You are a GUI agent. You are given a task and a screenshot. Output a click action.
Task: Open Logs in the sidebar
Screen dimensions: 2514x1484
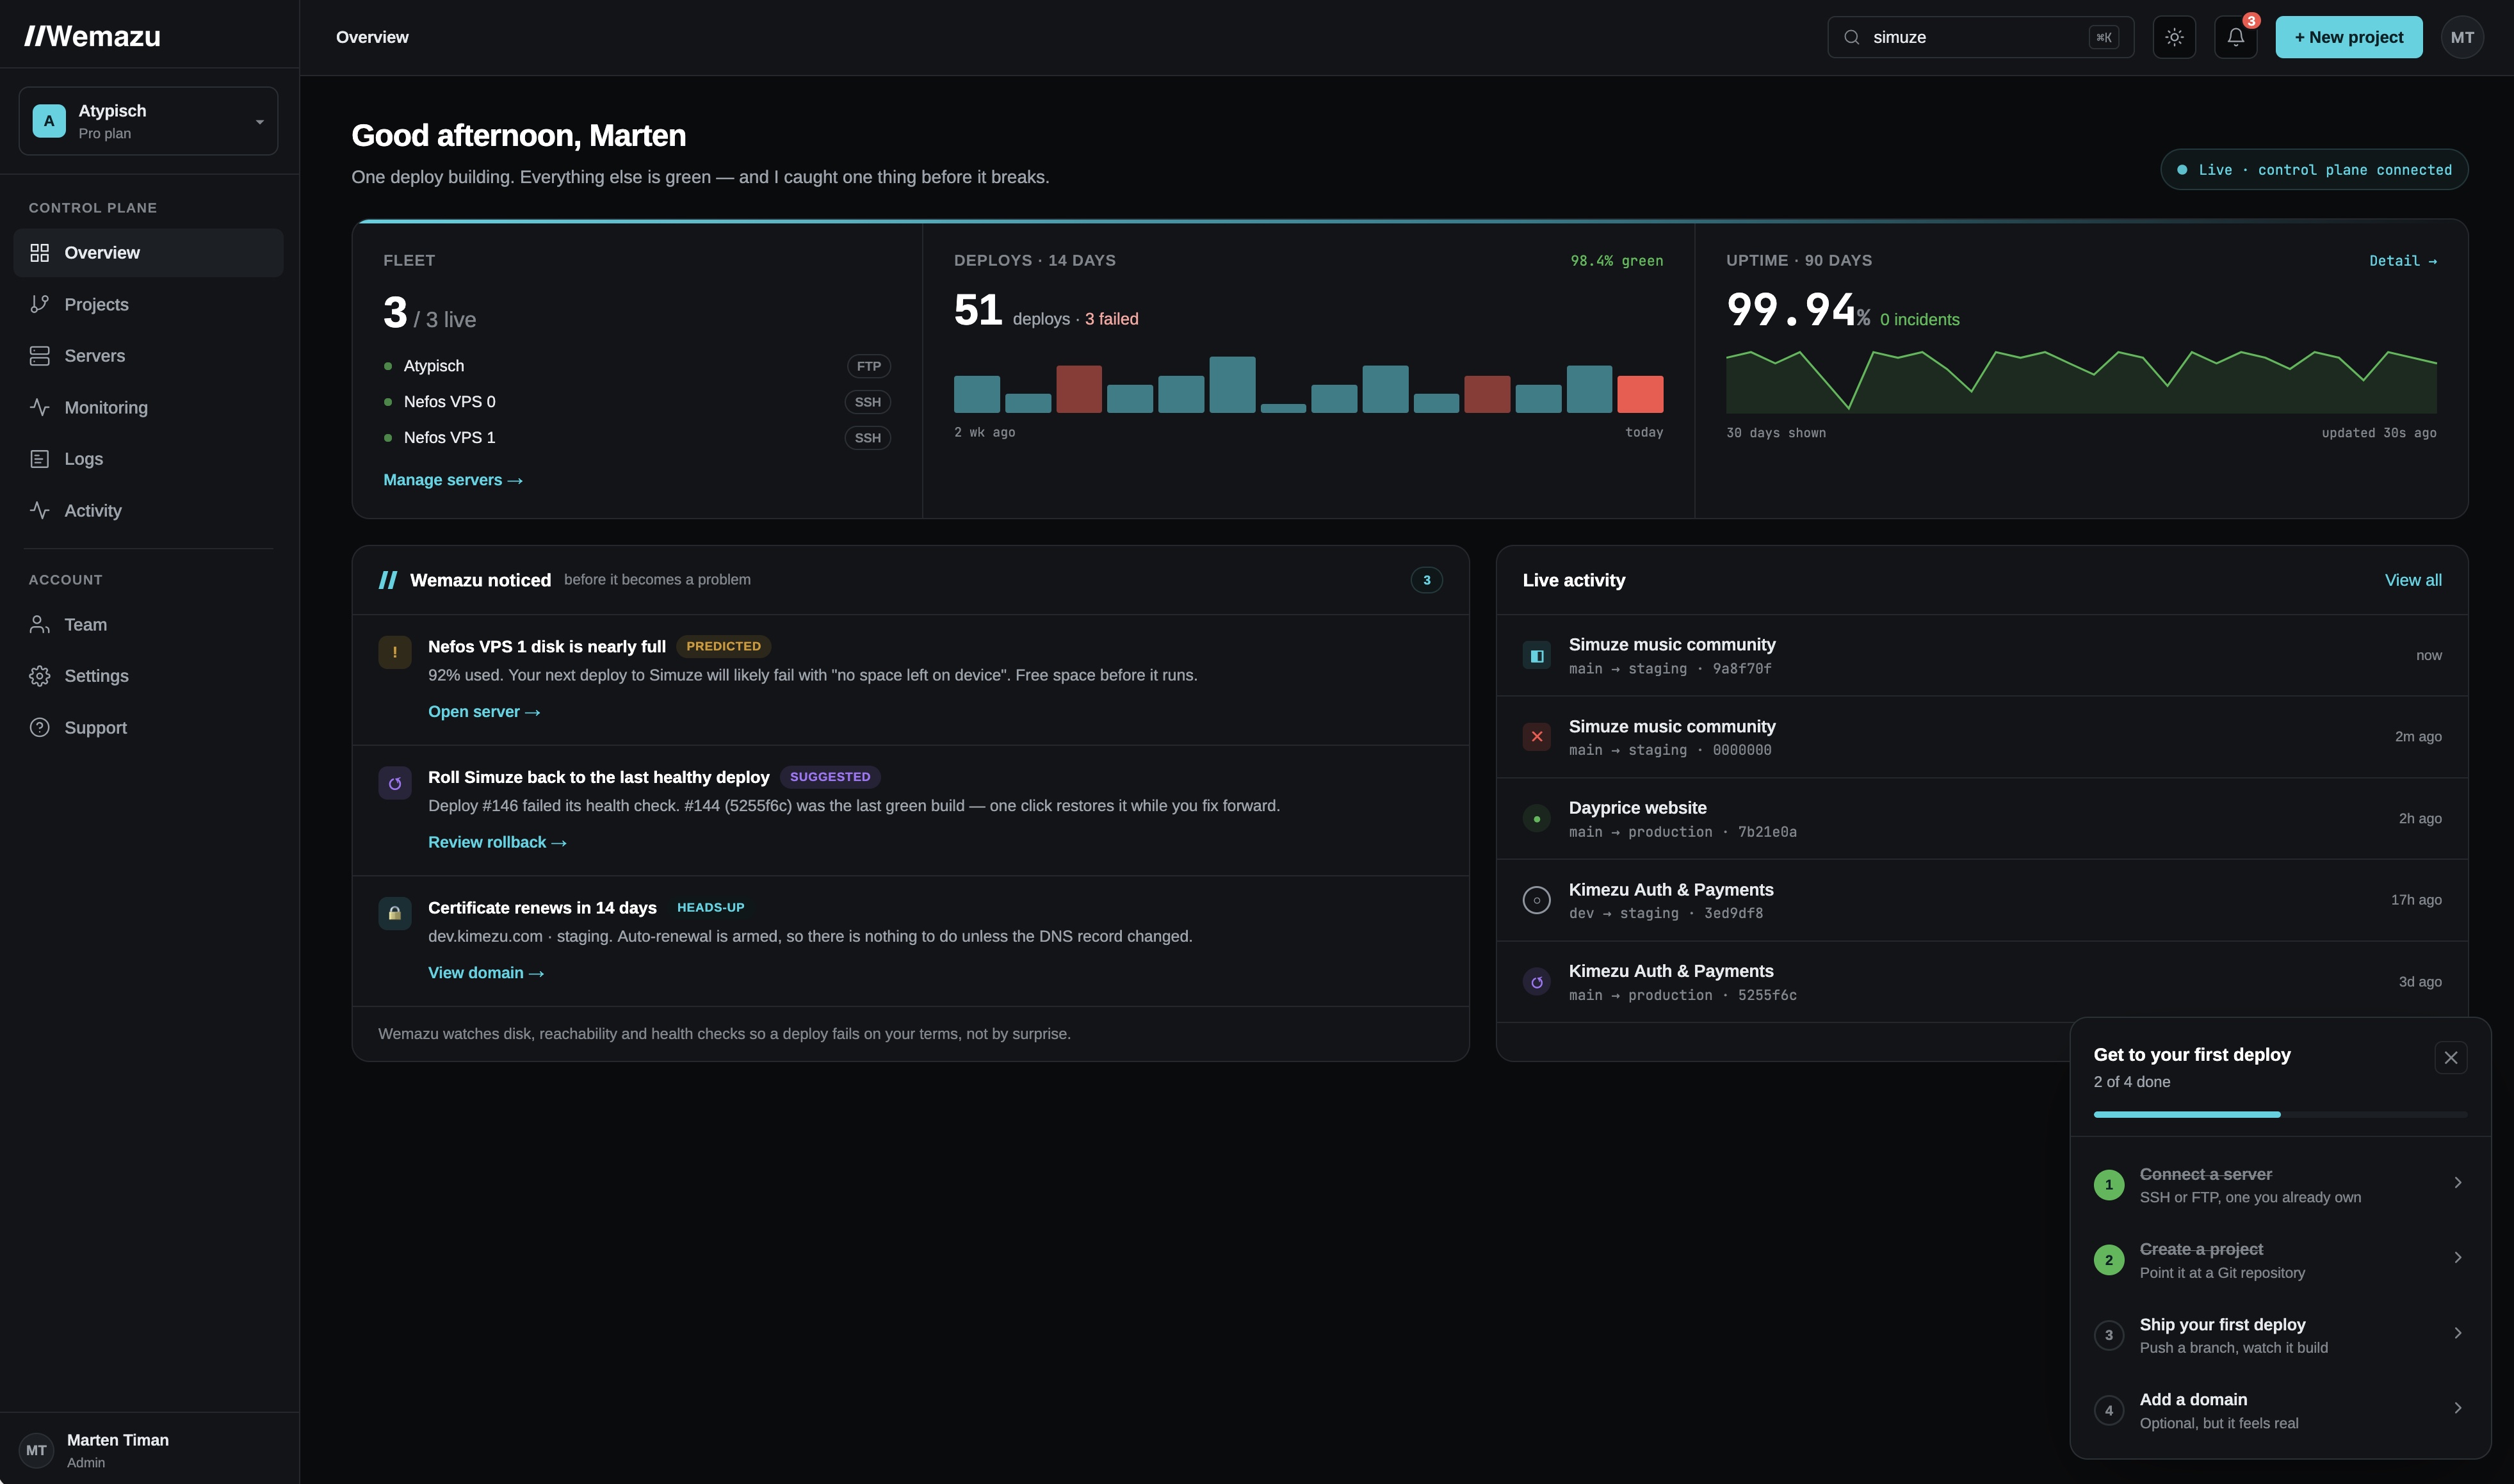point(148,459)
